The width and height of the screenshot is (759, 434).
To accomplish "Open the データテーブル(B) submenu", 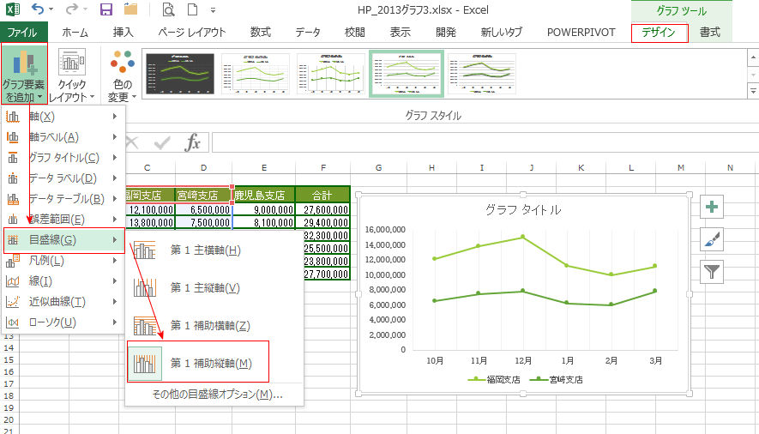I will (63, 199).
